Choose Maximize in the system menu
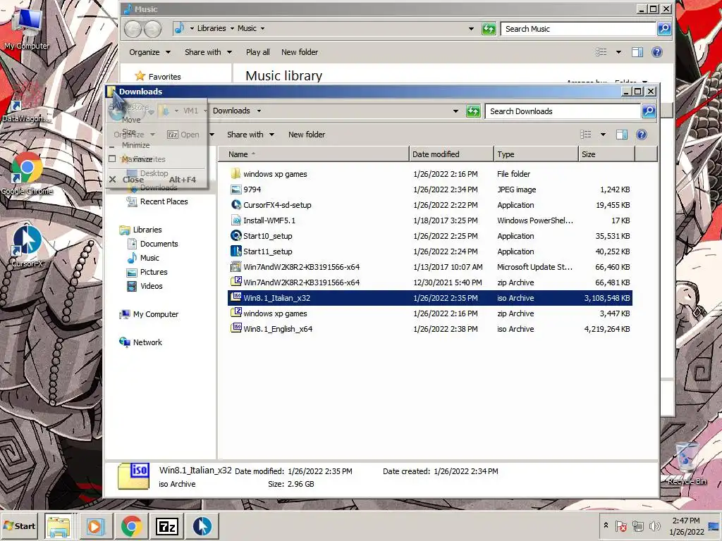This screenshot has width=722, height=541. click(157, 159)
